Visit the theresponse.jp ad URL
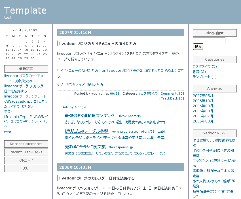 click(x=121, y=147)
